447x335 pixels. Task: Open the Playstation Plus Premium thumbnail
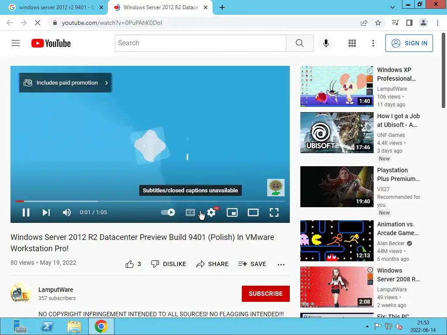tap(337, 187)
